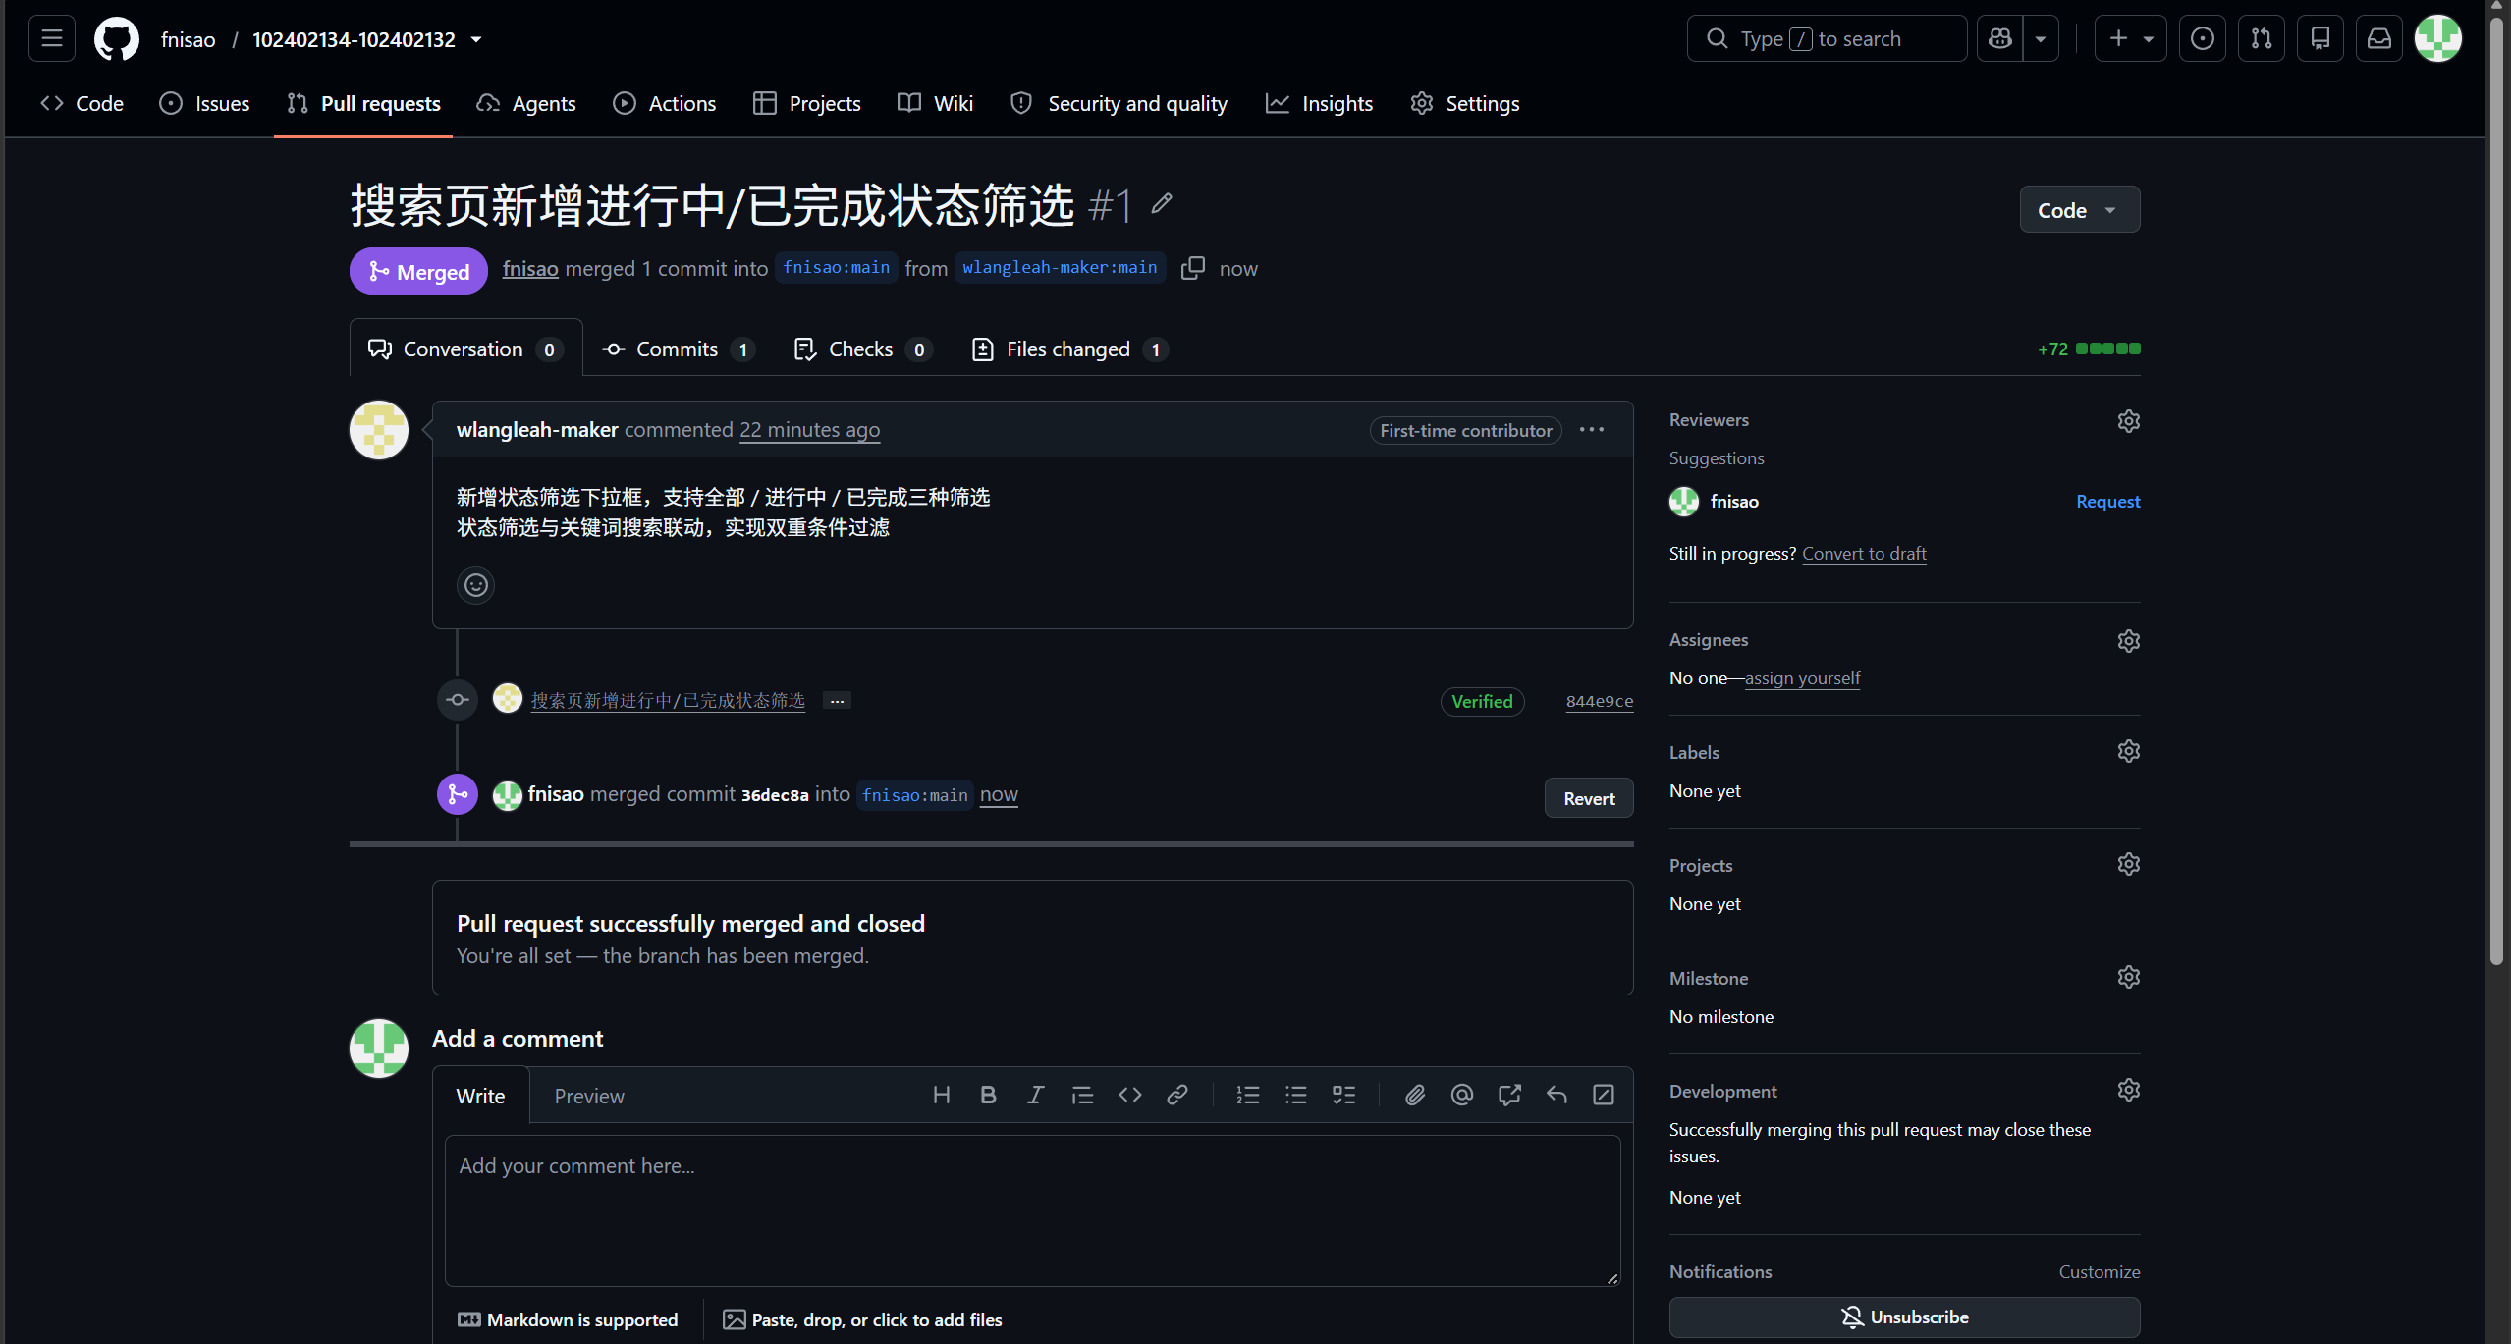Viewport: 2511px width, 1344px height.
Task: Open Assignees gear settings
Action: [x=2128, y=641]
